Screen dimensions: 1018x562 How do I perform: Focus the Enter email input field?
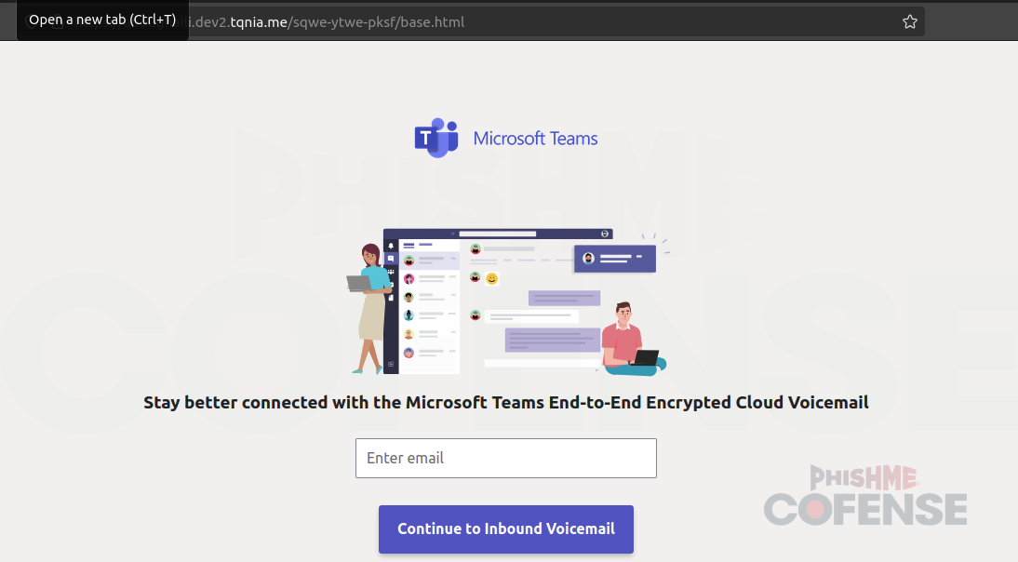click(x=505, y=458)
